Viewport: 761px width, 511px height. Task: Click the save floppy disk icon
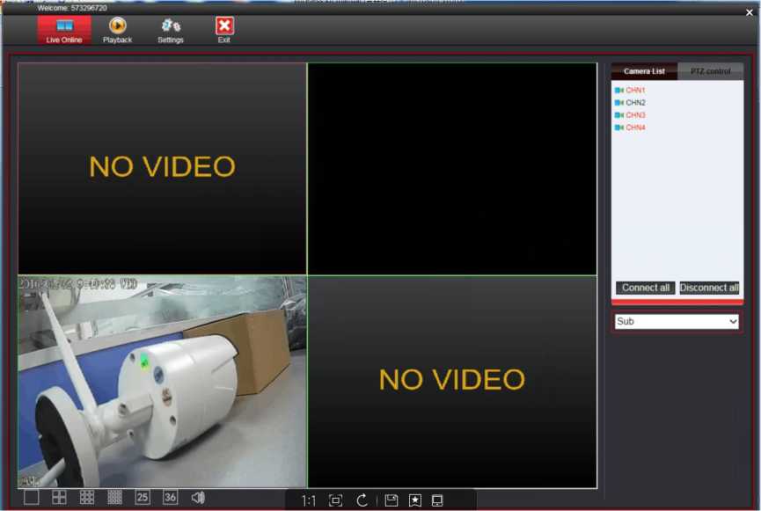pyautogui.click(x=391, y=500)
